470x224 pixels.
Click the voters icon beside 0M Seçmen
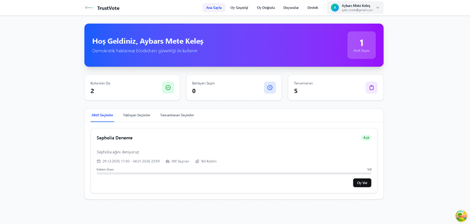click(x=168, y=161)
